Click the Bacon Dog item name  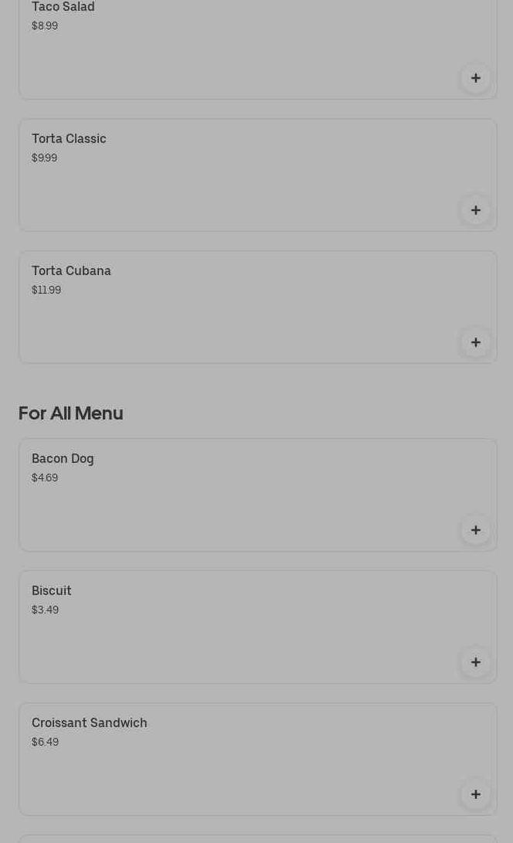point(63,459)
